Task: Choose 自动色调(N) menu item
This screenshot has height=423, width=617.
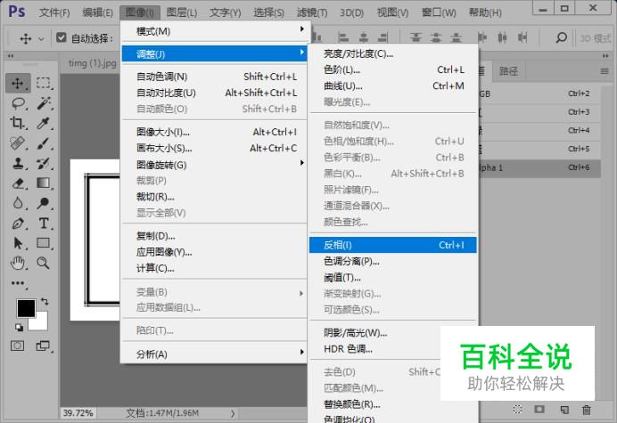Action: point(215,77)
